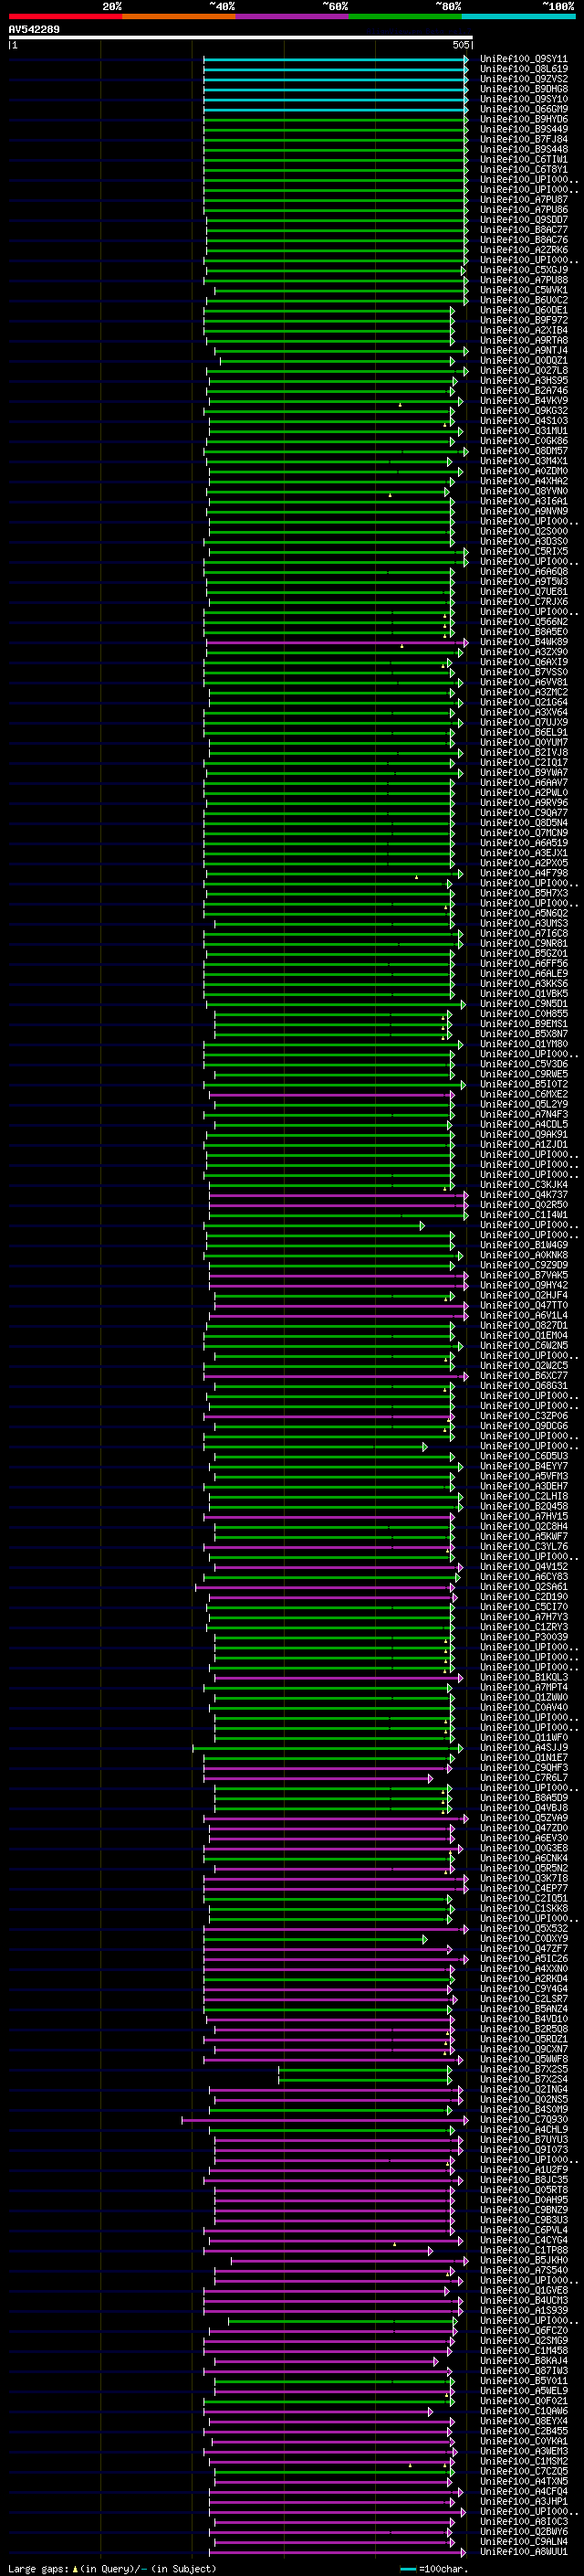The height and width of the screenshot is (2576, 584).
Task: Click the purple ~60% identity legend segment
Action: click(x=291, y=17)
